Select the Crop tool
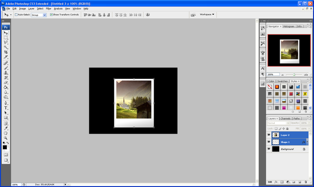Screen dimensions: 314x187 6,52
